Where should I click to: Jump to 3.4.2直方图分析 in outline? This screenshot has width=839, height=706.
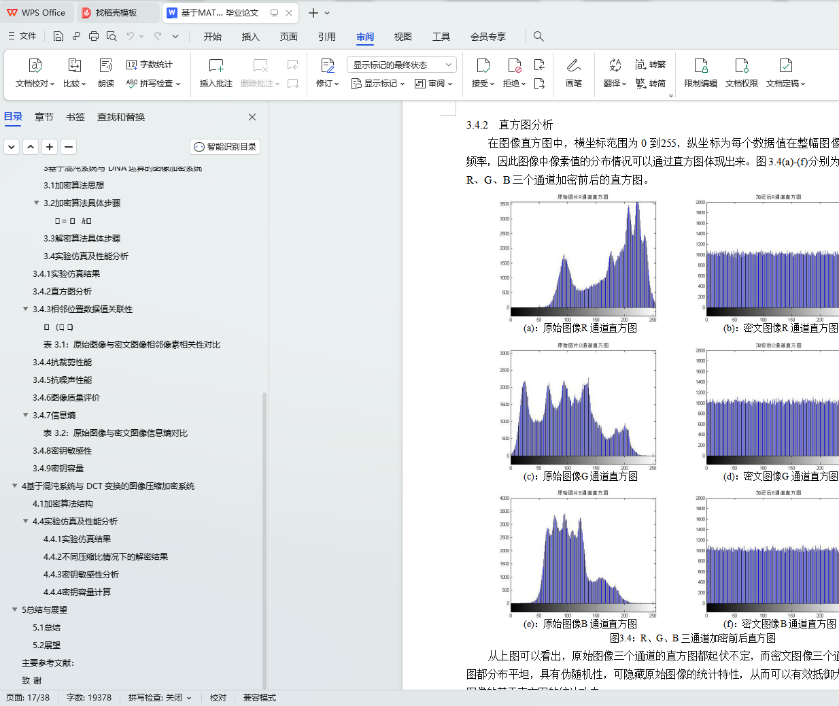tap(62, 291)
